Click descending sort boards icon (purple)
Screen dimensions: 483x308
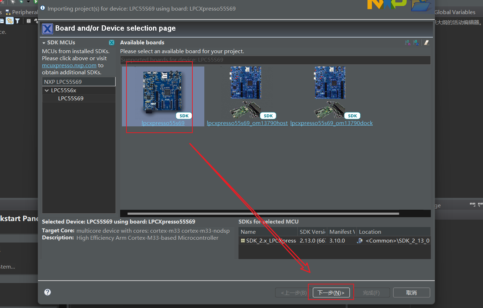(x=408, y=43)
